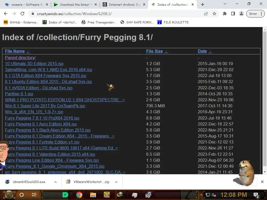Open the Extensions puzzle icon
The width and height of the screenshot is (267, 200).
pyautogui.click(x=224, y=14)
